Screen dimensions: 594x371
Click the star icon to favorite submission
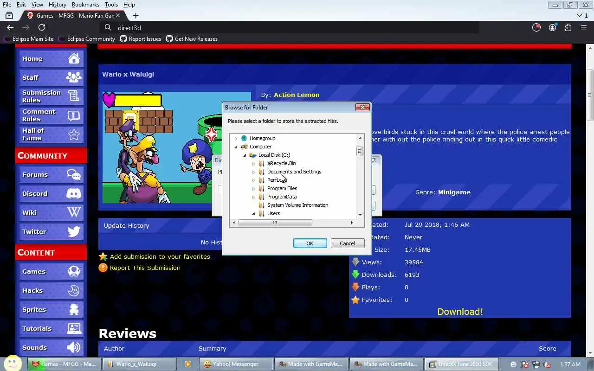coord(103,256)
